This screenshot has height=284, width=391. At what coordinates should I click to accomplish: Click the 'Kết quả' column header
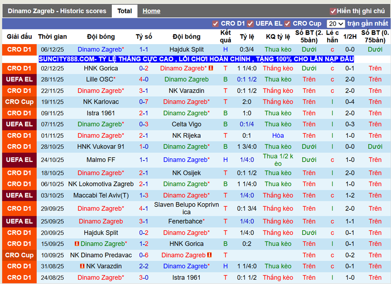tap(225, 37)
